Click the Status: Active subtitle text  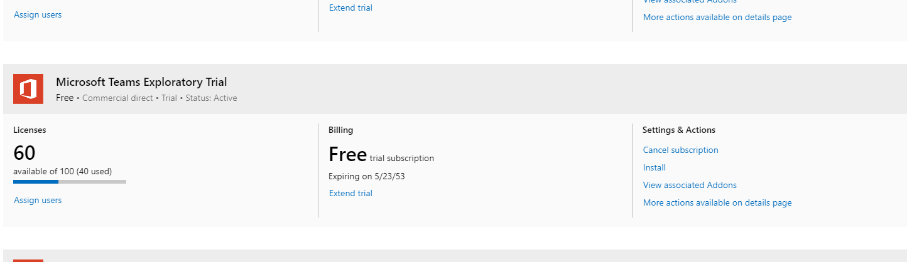[x=211, y=98]
